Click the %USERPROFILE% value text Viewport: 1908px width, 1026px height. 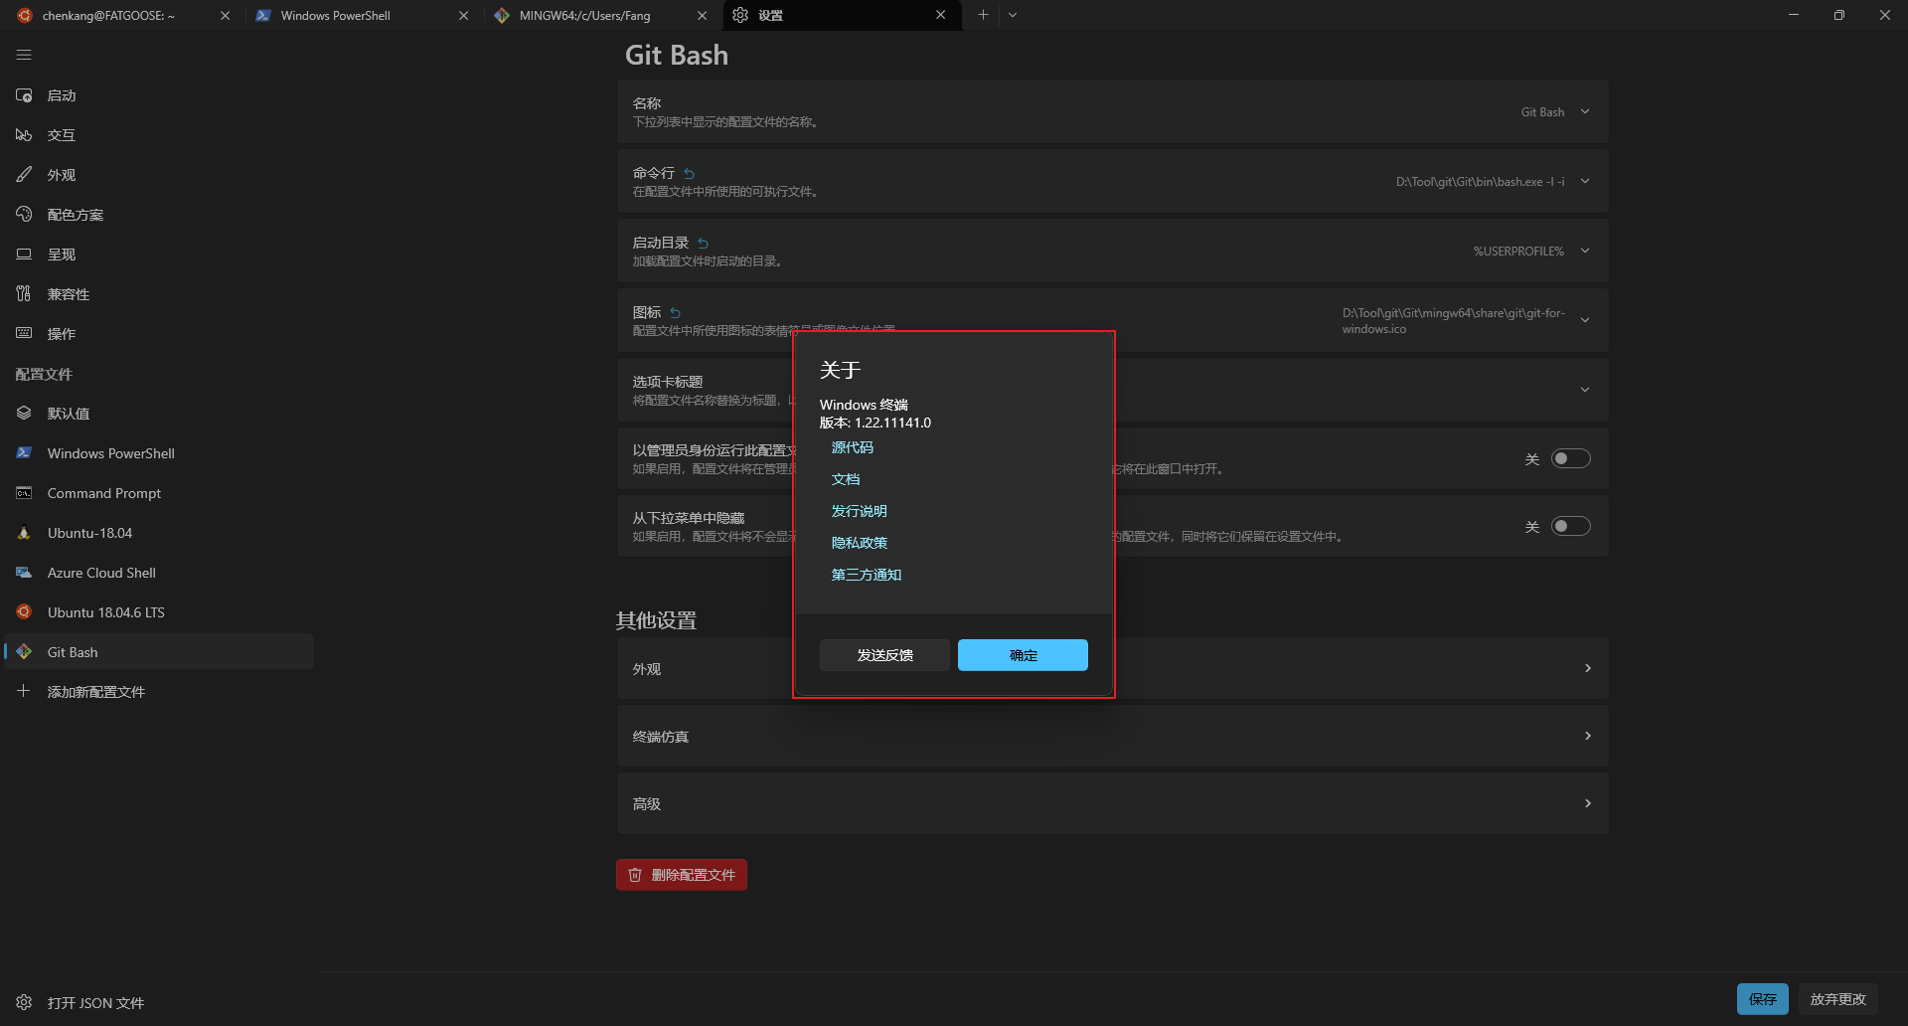(x=1518, y=252)
